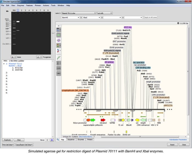The height and width of the screenshot is (154, 192).
Task: Click the circular topology icon beside 11,936 bp
Action: (178, 23)
